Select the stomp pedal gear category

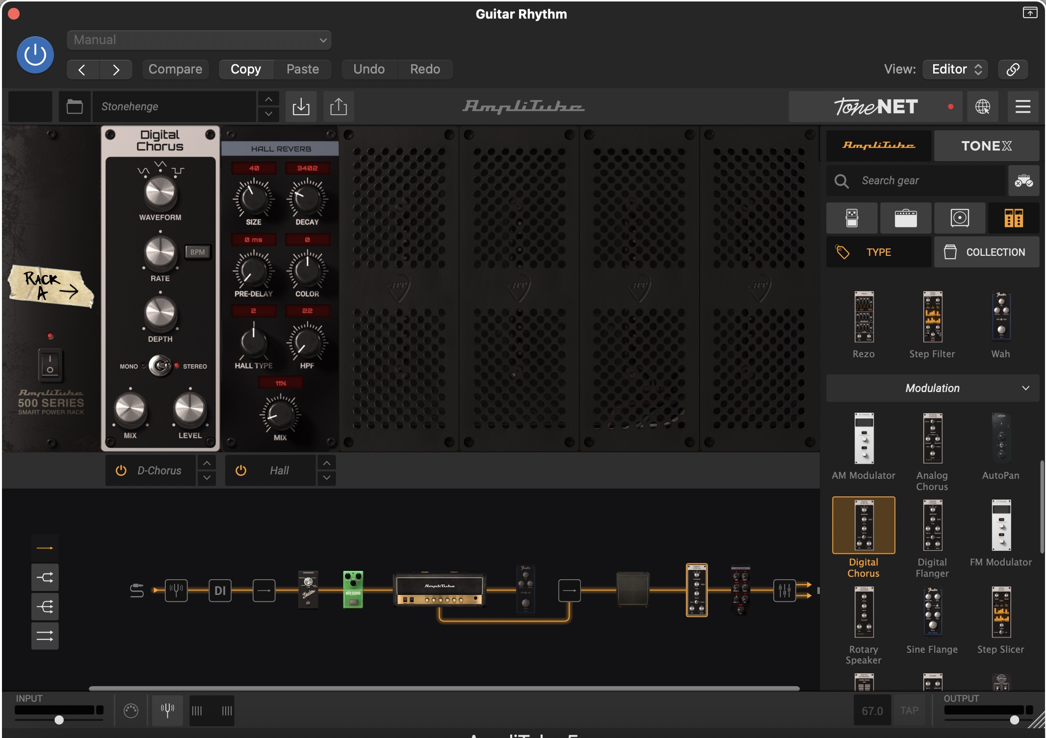coord(852,218)
